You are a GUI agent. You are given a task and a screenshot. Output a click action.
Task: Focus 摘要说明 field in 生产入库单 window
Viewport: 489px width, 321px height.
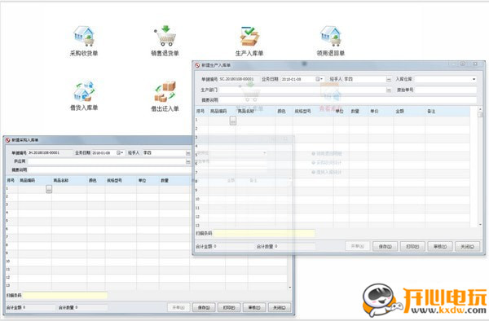[x=348, y=100]
